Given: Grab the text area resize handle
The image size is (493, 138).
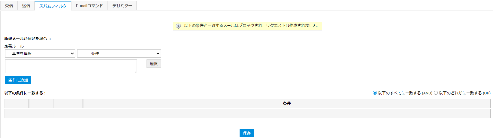Looking at the screenshot, I should pyautogui.click(x=135, y=71).
